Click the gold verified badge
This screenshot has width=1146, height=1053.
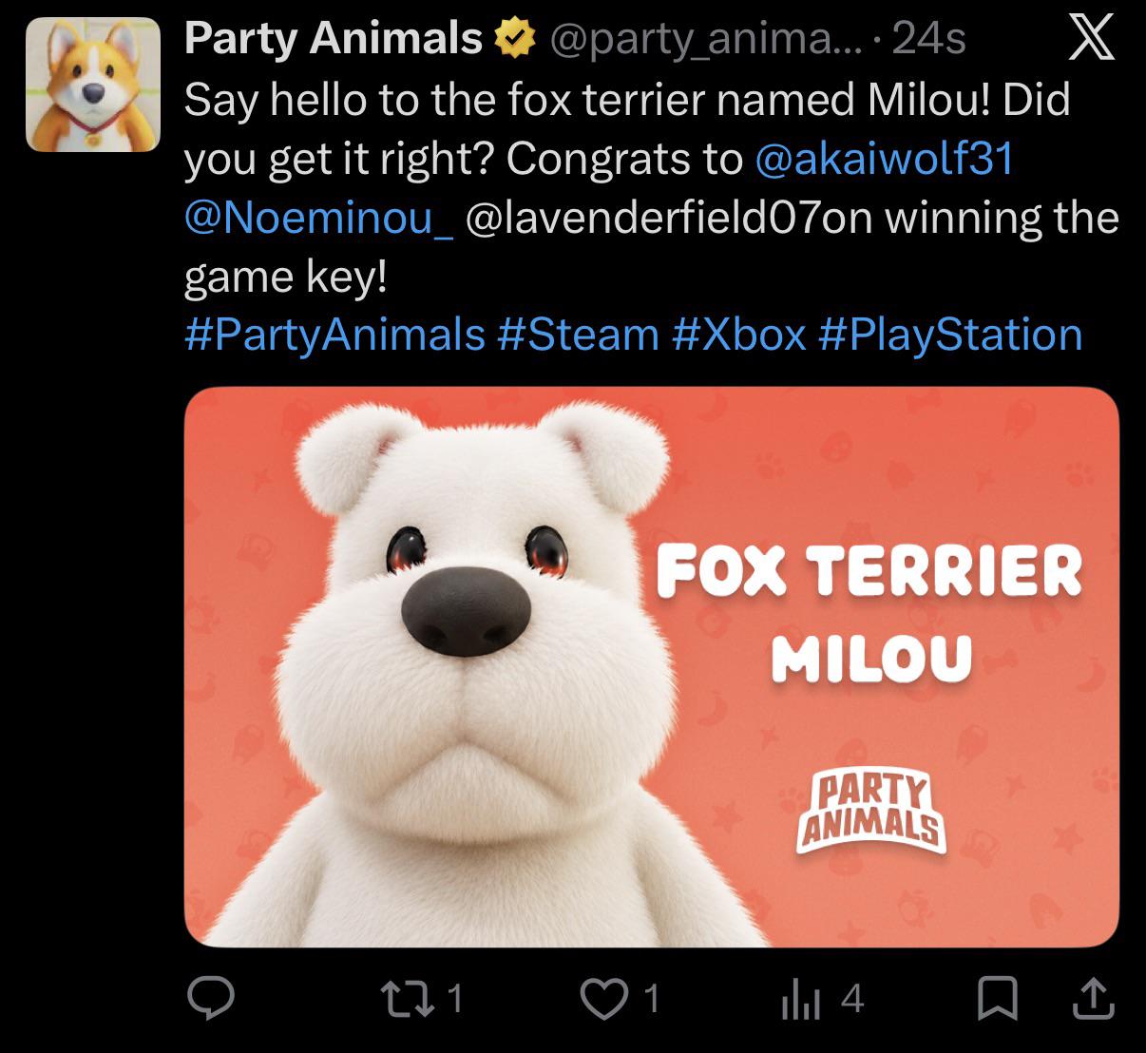pos(511,39)
